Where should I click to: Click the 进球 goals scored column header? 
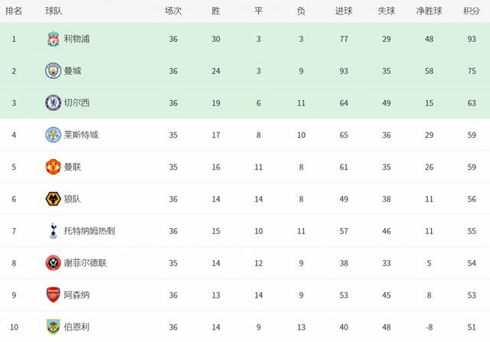[x=344, y=11]
